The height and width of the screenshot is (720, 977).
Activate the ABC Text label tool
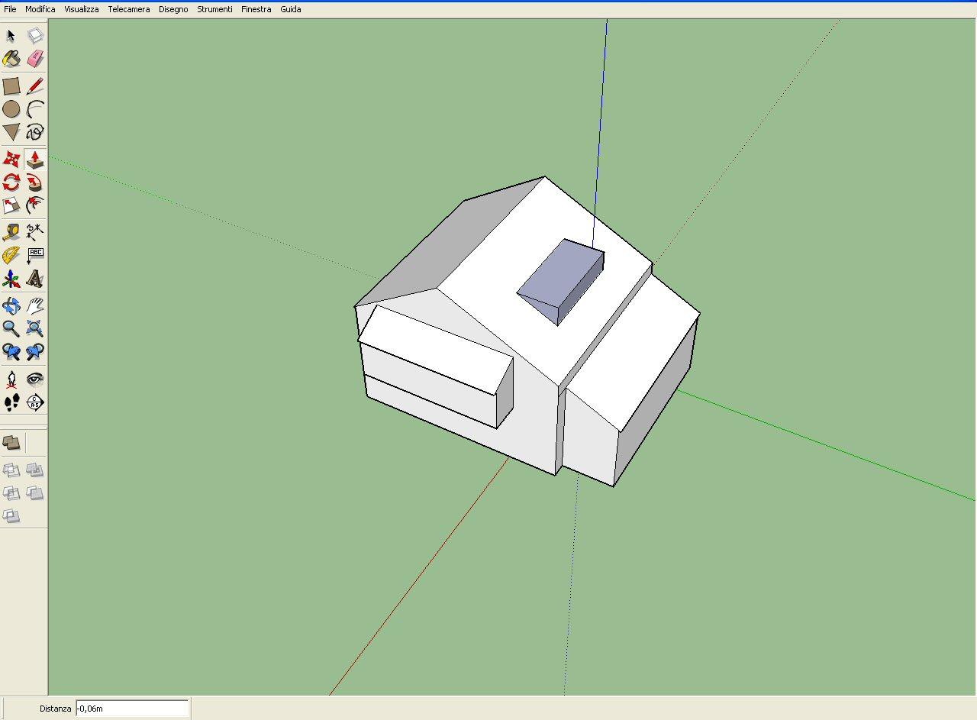pyautogui.click(x=35, y=255)
